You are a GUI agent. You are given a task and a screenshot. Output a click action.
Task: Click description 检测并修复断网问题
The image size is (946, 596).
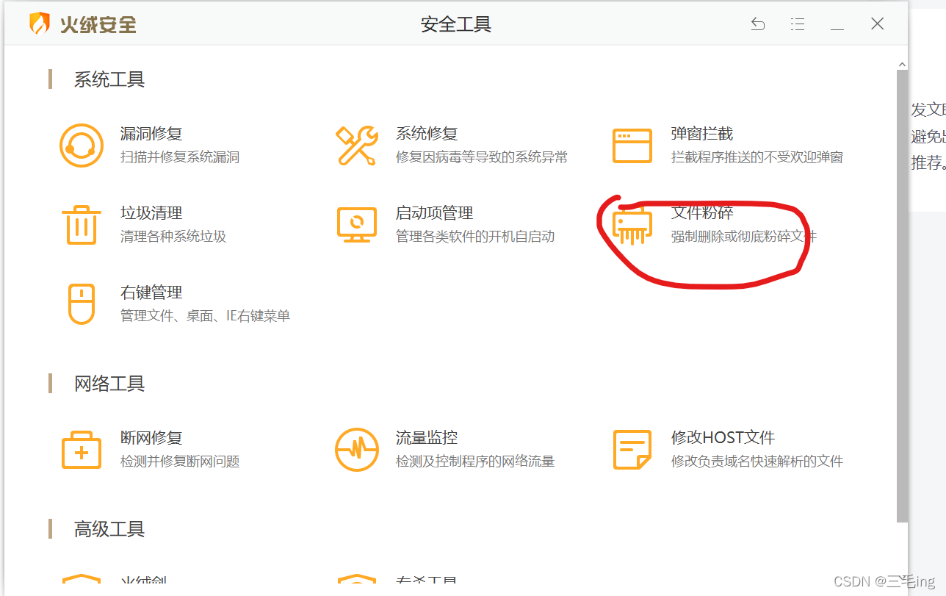(x=180, y=462)
